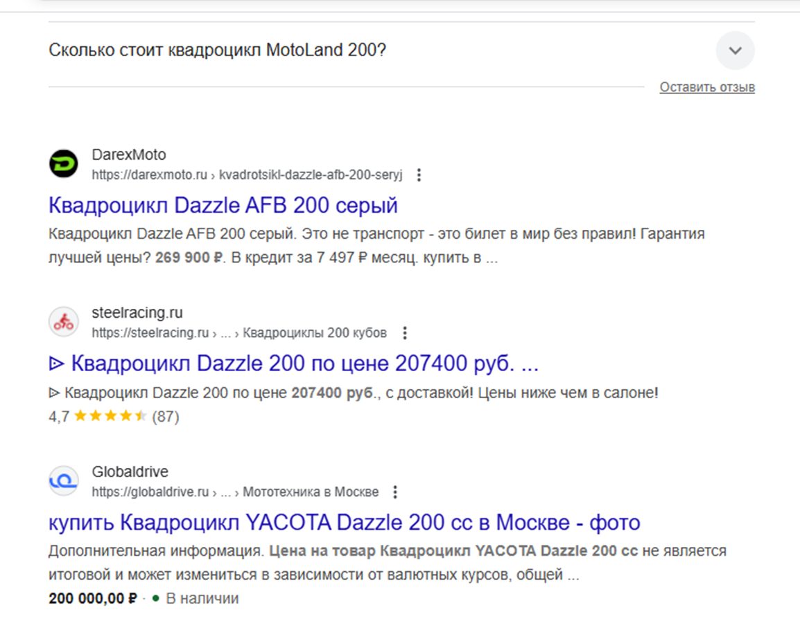Click the steelracing.ru site name
This screenshot has width=800, height=628.
(137, 313)
